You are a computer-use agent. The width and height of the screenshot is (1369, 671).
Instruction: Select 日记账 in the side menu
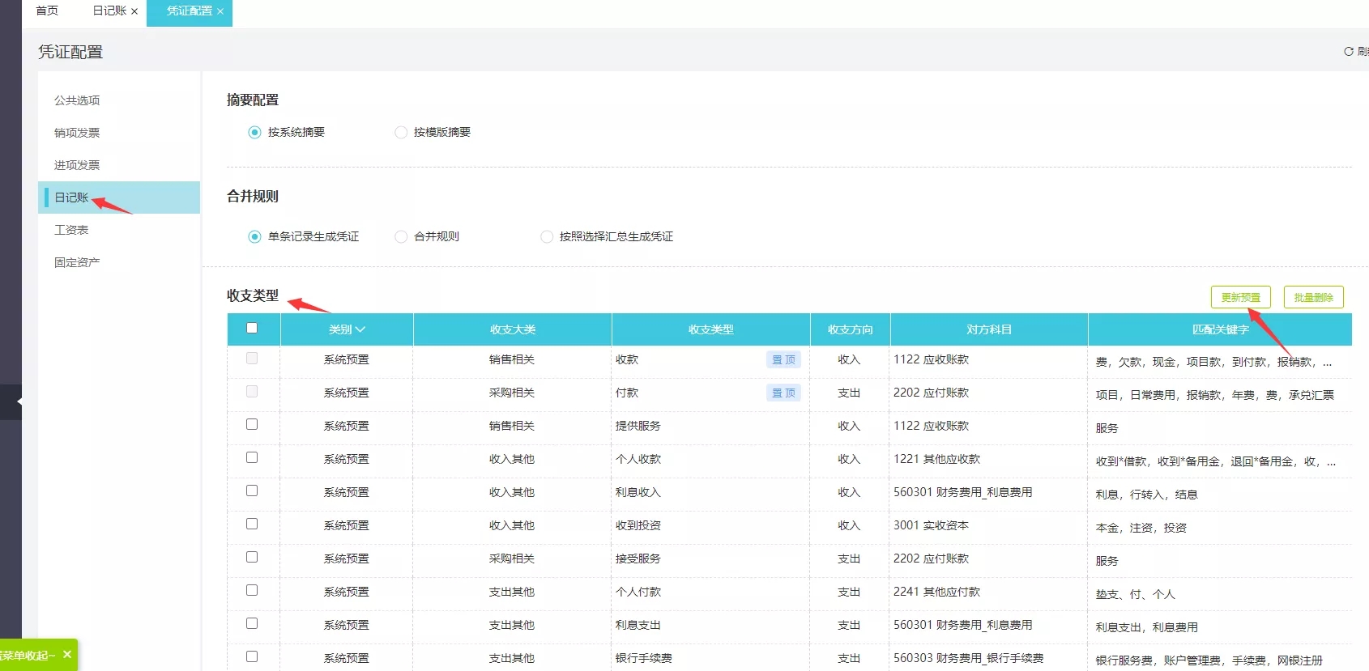tap(119, 197)
